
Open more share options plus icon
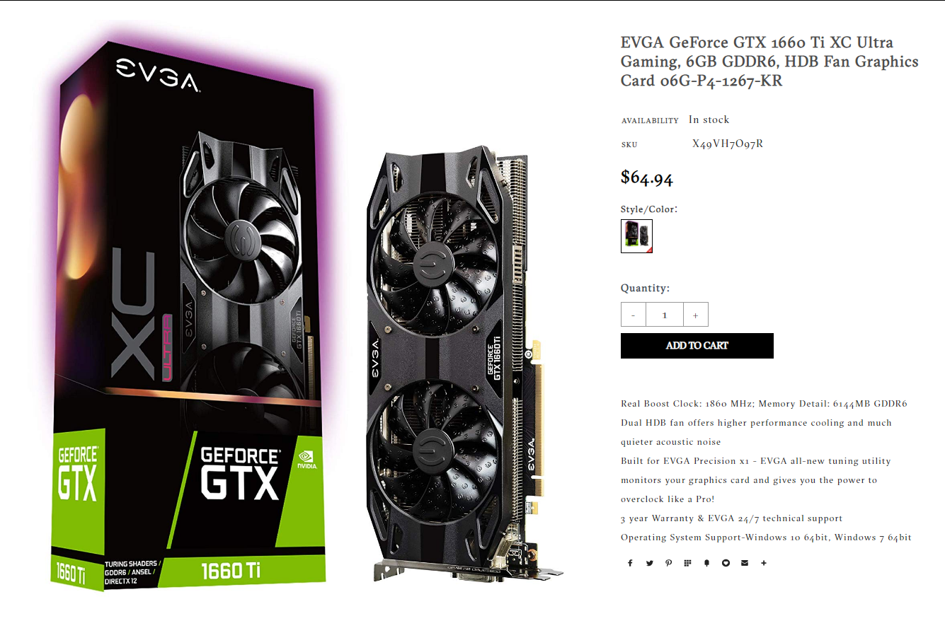(x=764, y=563)
